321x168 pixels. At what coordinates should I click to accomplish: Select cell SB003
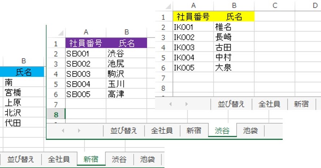(x=86, y=74)
